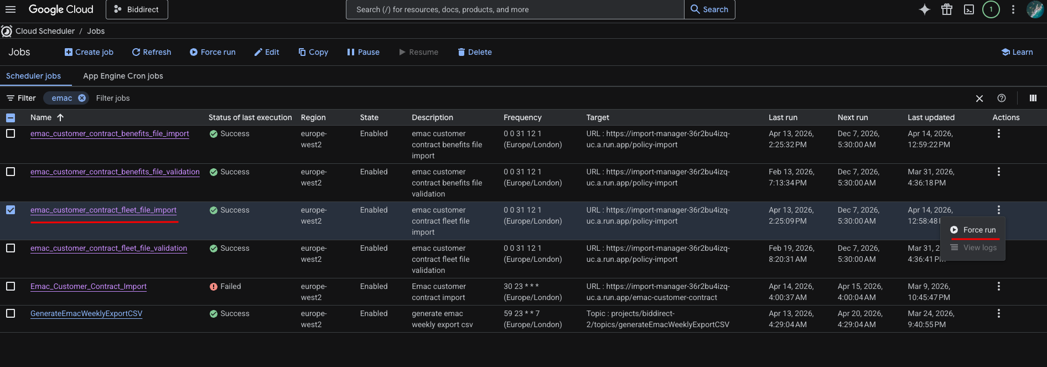Click Create job
Image resolution: width=1047 pixels, height=367 pixels.
coord(89,52)
